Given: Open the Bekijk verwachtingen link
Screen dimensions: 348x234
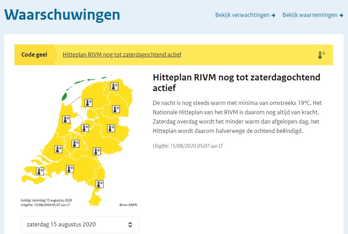Looking at the screenshot, I should [x=245, y=15].
